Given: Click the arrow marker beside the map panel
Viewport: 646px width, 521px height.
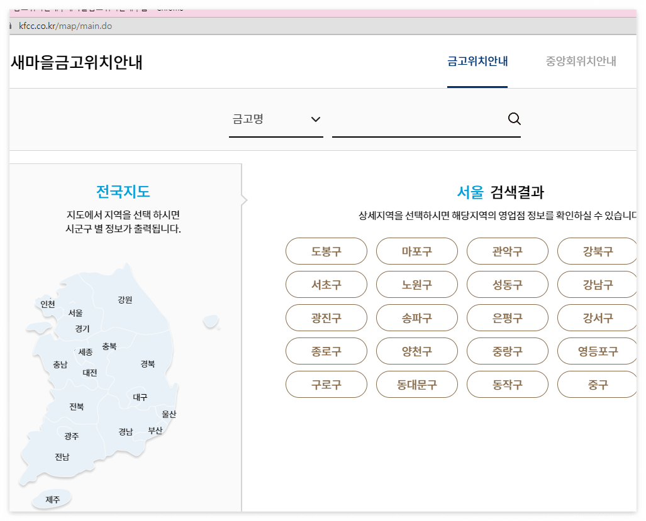Looking at the screenshot, I should point(244,200).
